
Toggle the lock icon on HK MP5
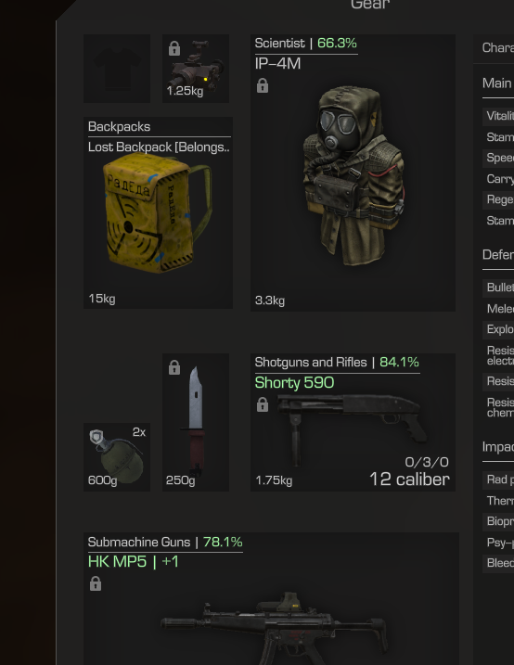(96, 584)
